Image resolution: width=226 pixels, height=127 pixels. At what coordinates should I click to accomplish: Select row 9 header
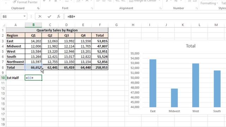pos(3,73)
